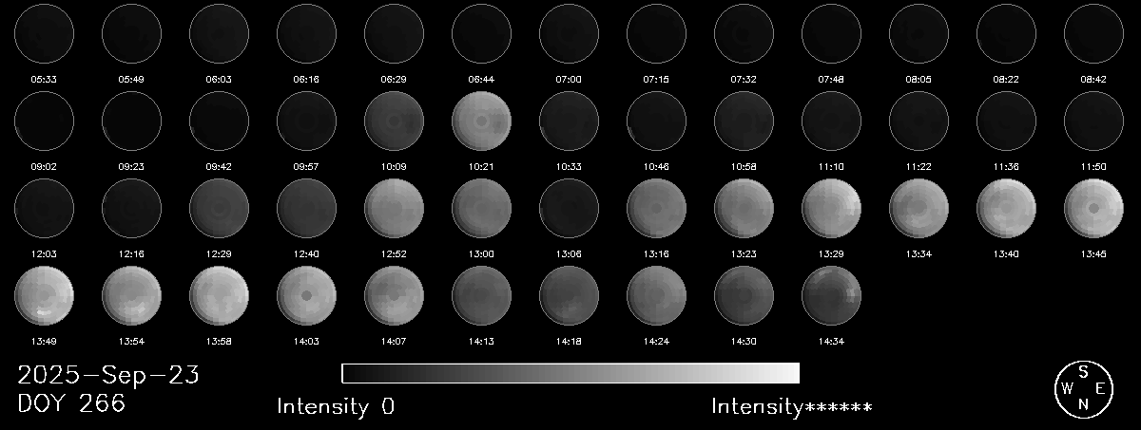The width and height of the screenshot is (1141, 430).
Task: Click the N-S-E-W compass icon
Action: point(1083,388)
